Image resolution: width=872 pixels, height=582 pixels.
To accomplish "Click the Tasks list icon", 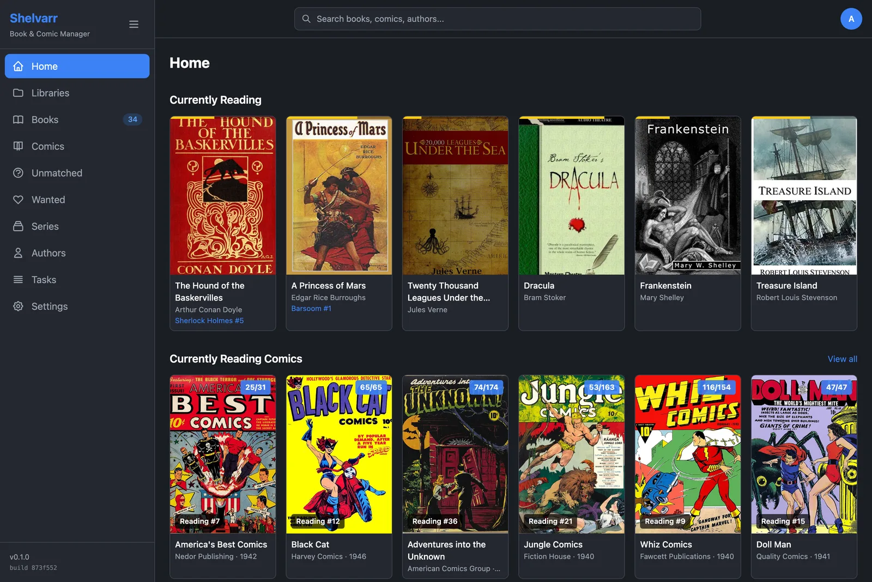I will 18,280.
